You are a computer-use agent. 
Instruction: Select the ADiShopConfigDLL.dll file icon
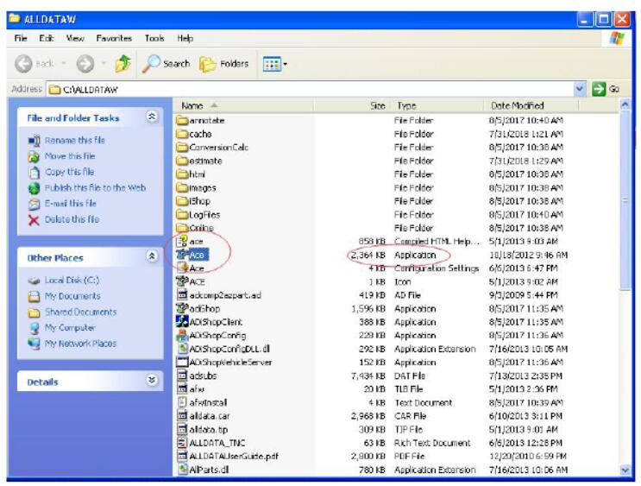tap(182, 349)
